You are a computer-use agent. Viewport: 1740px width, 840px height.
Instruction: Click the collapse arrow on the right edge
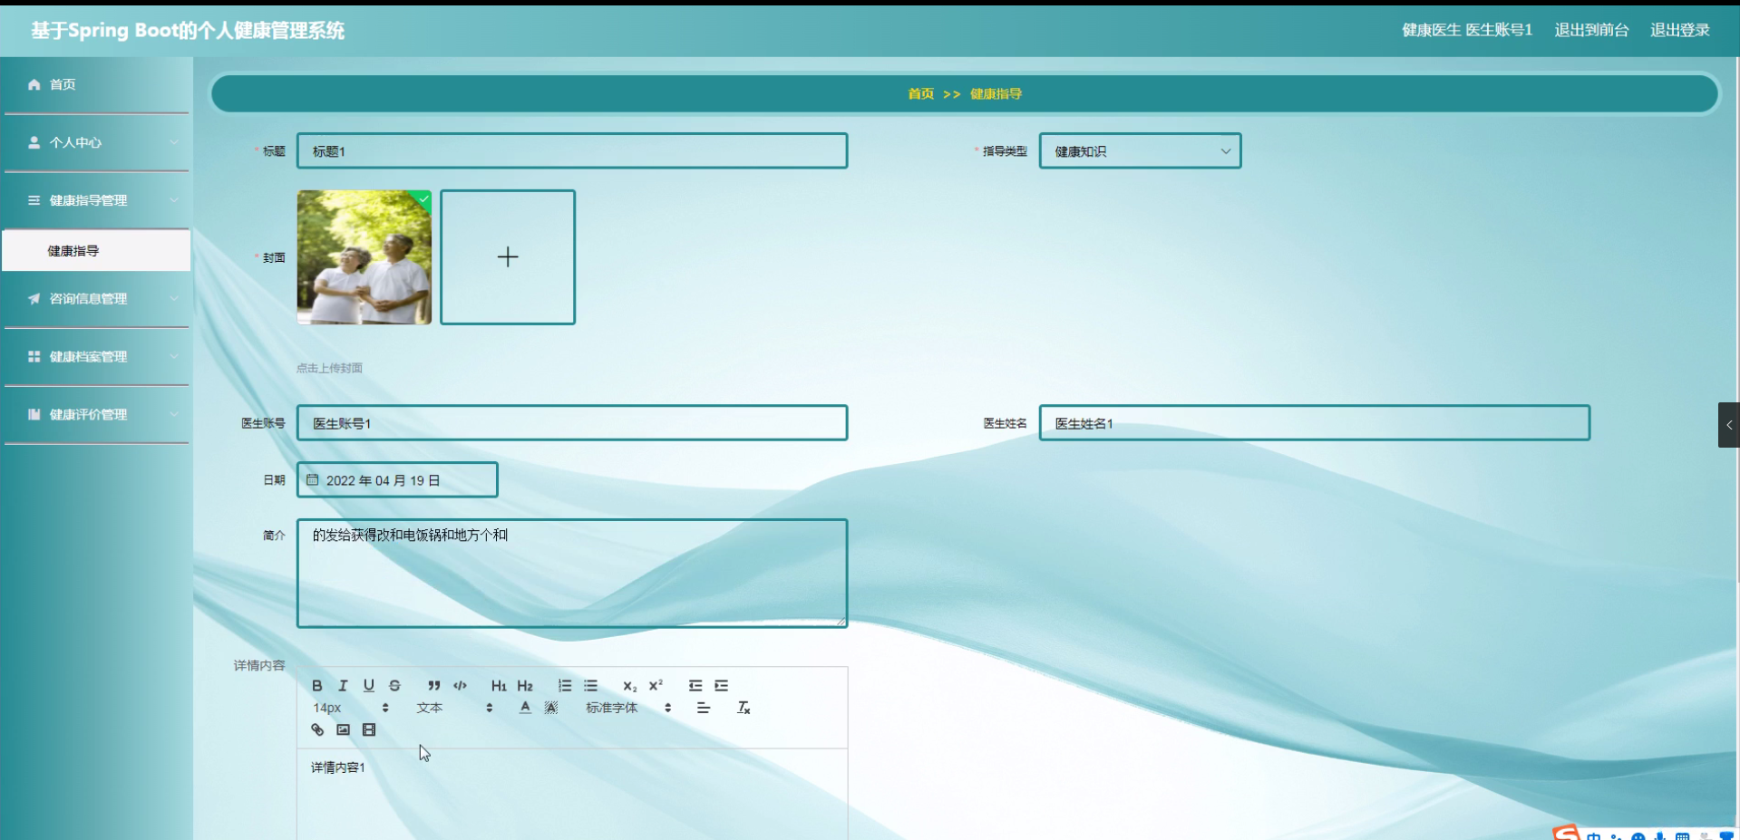tap(1728, 425)
